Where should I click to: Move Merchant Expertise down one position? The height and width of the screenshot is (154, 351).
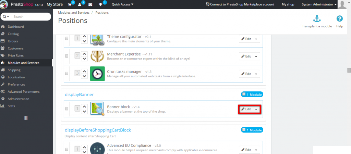(84, 59)
